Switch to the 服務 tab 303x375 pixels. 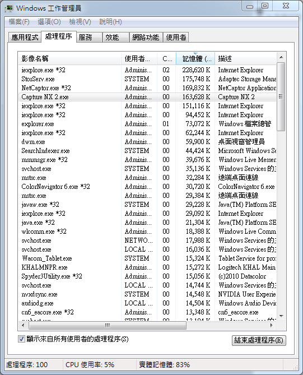(89, 38)
